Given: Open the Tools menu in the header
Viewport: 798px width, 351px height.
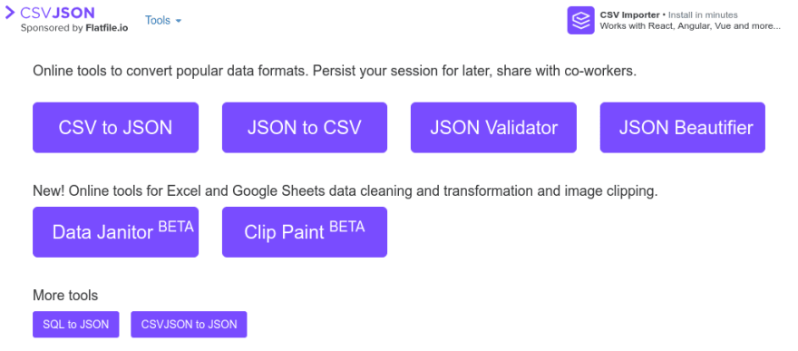Looking at the screenshot, I should (163, 20).
